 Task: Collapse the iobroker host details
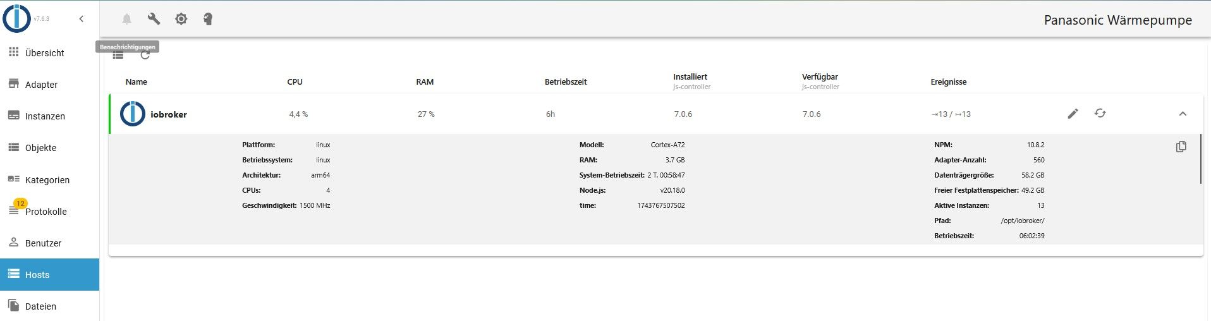tap(1183, 114)
